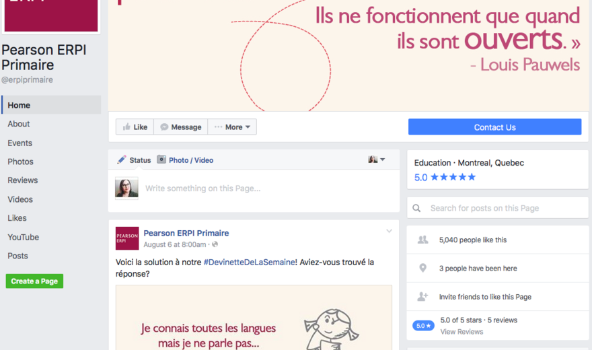
Task: Open Likes in the sidebar
Action: point(17,218)
